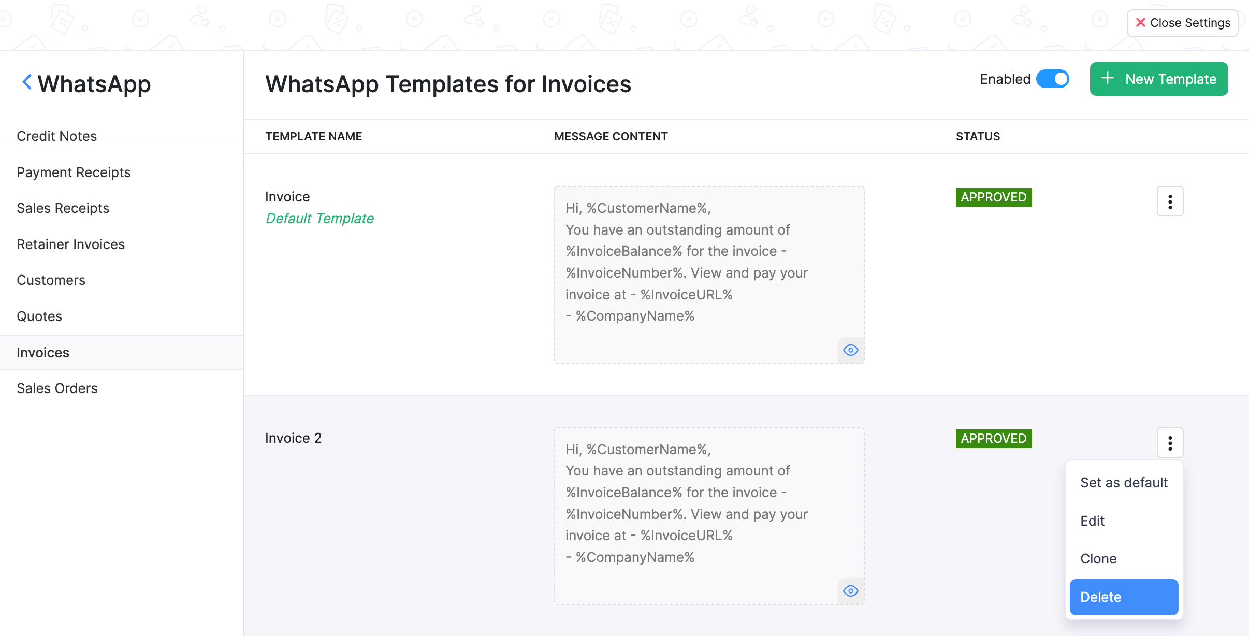Click the plus icon on New Template
This screenshot has width=1249, height=636.
[x=1107, y=79]
